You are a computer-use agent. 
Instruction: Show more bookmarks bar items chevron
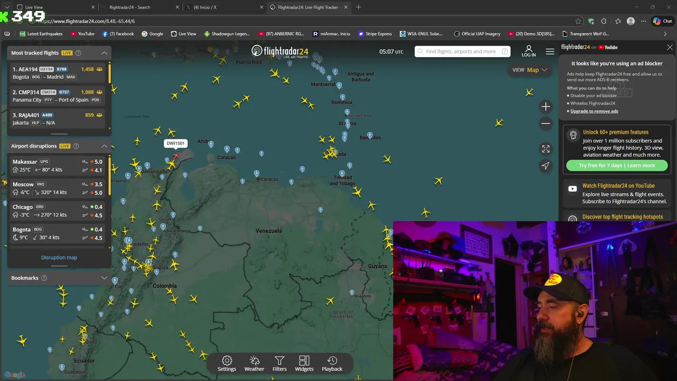pos(665,34)
